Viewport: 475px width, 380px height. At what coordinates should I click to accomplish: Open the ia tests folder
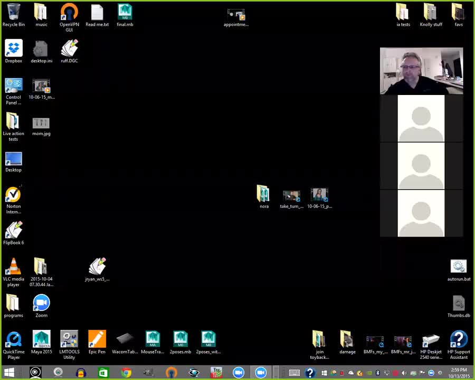(x=403, y=15)
